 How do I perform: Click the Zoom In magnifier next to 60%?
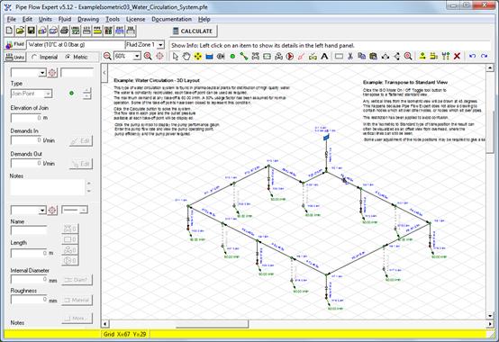click(148, 57)
